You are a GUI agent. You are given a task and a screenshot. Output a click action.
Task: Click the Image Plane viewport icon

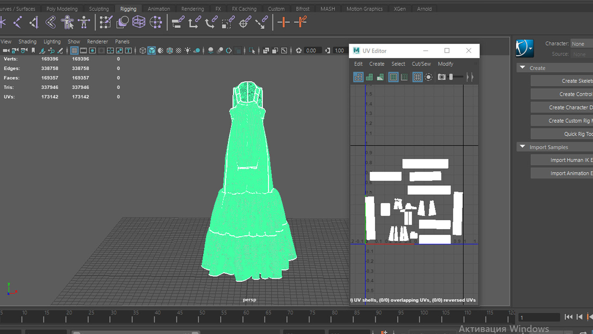click(42, 50)
